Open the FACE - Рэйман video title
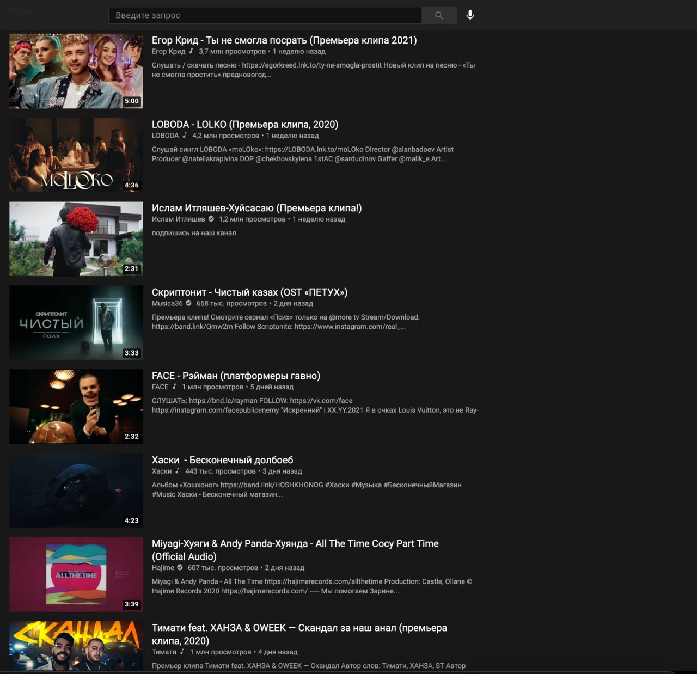This screenshot has width=697, height=674. click(236, 376)
